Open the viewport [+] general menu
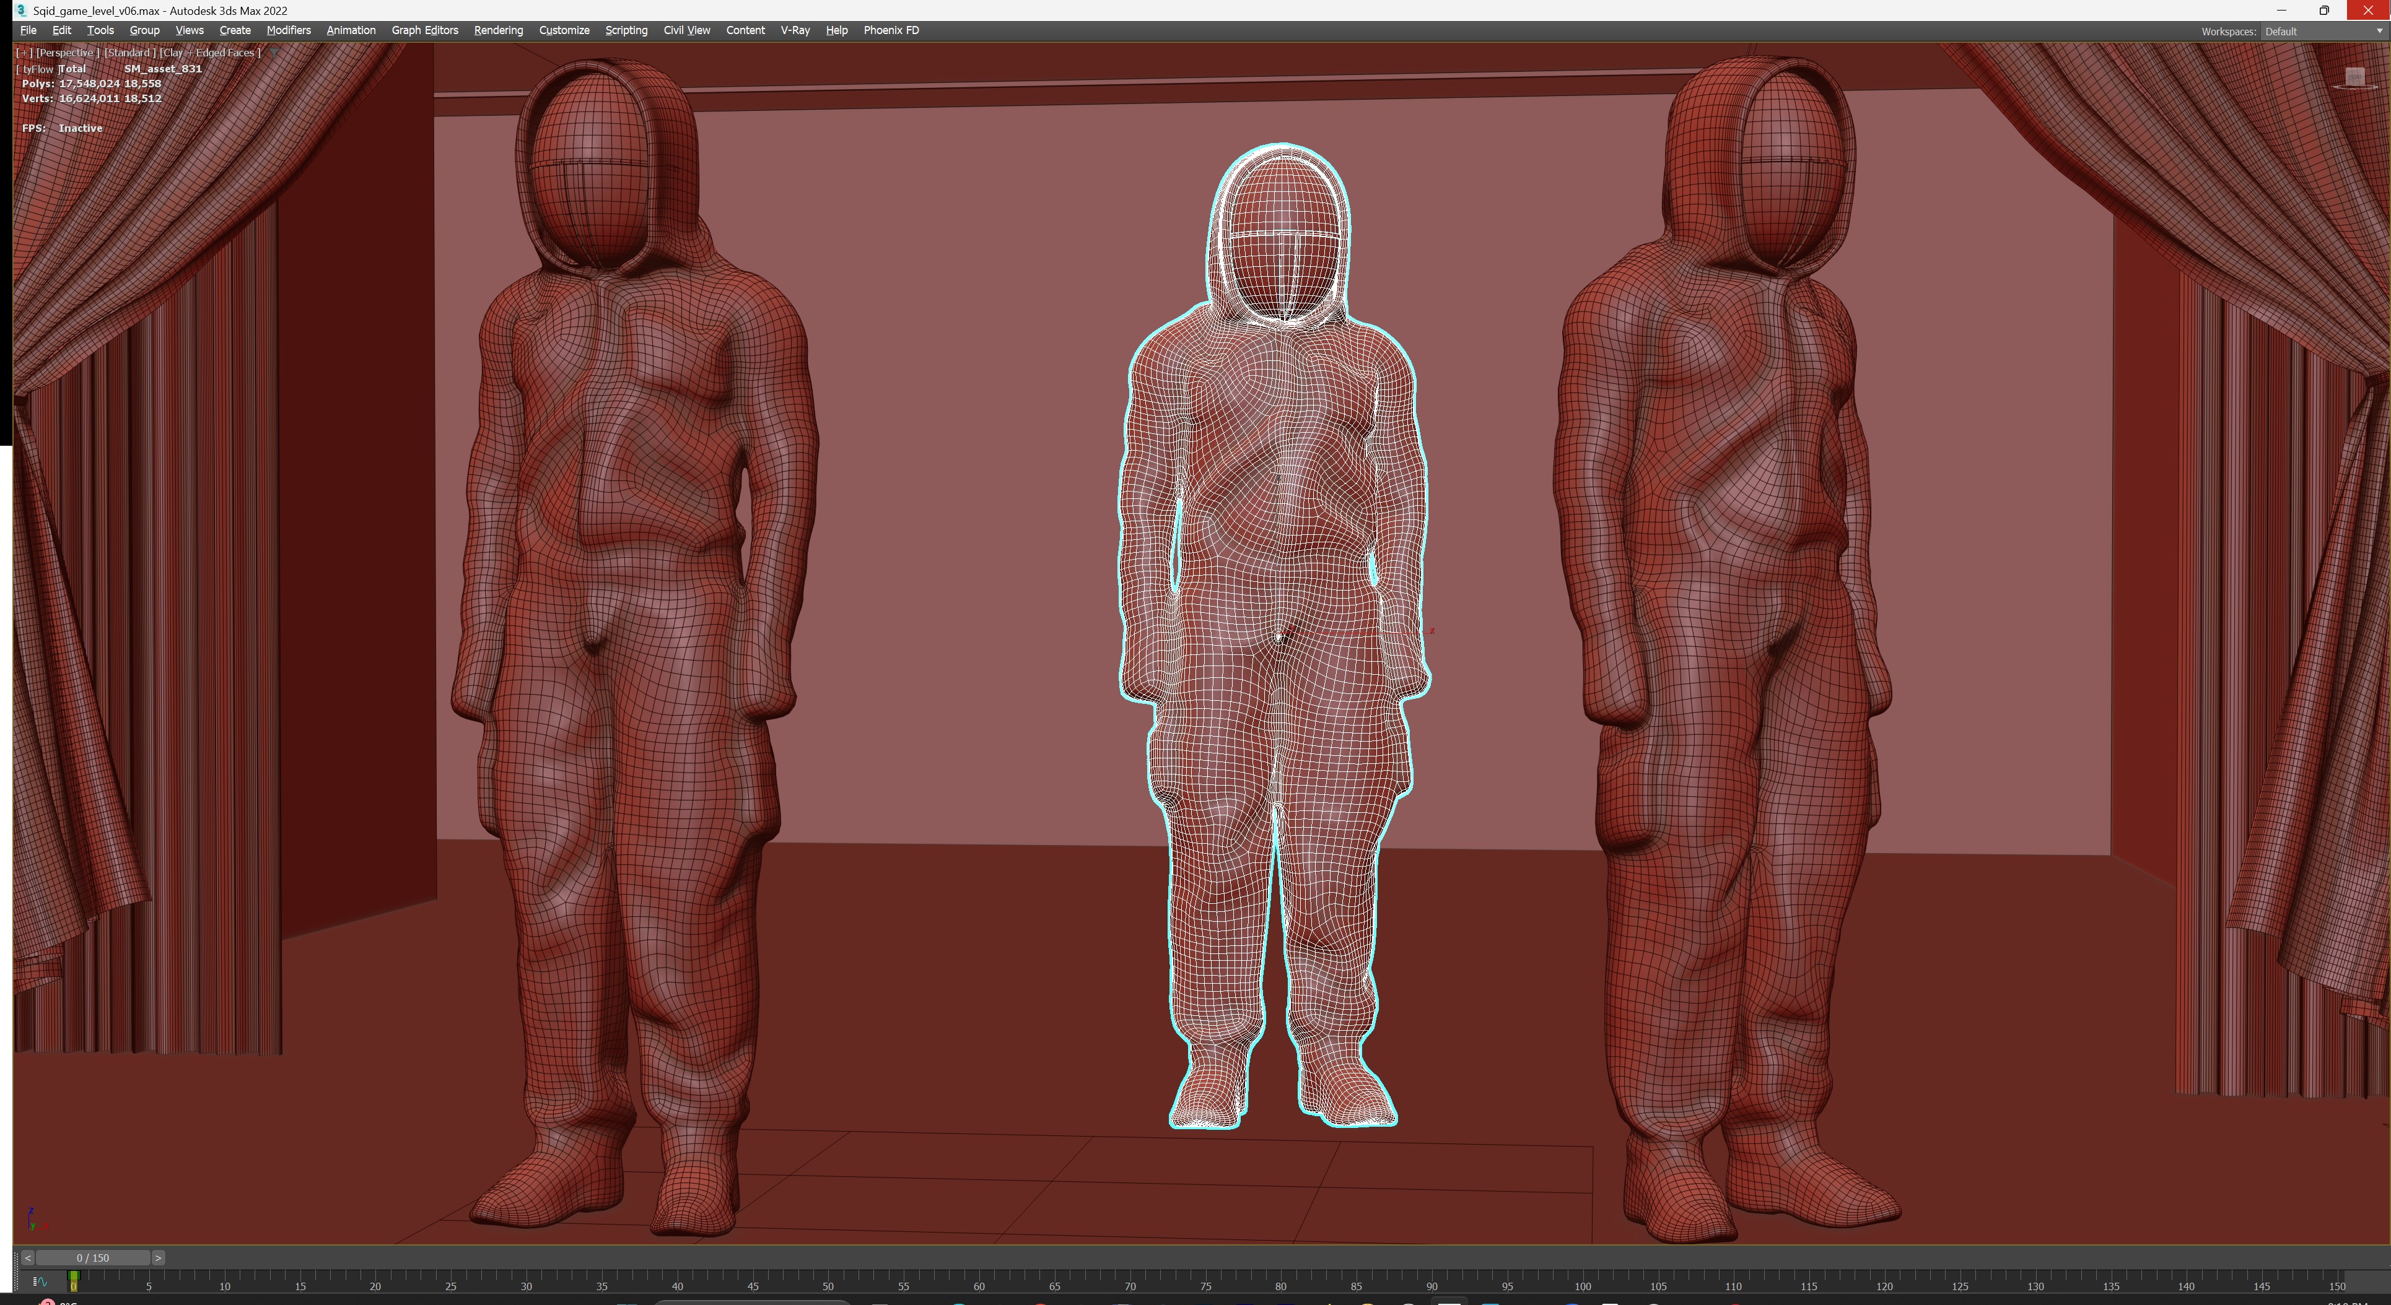The image size is (2391, 1305). 24,53
